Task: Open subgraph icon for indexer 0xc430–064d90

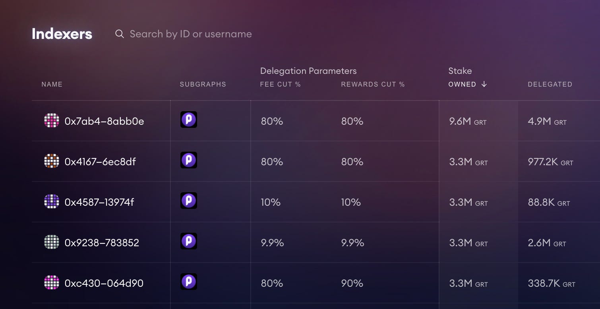Action: 189,282
